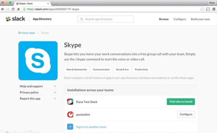Click the browser forward arrow
Viewport: 217px width, 133px height.
coord(8,9)
